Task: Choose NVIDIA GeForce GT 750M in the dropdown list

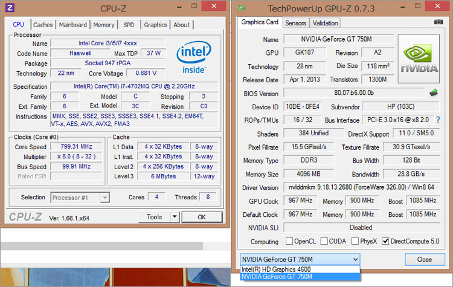Action: (300, 277)
